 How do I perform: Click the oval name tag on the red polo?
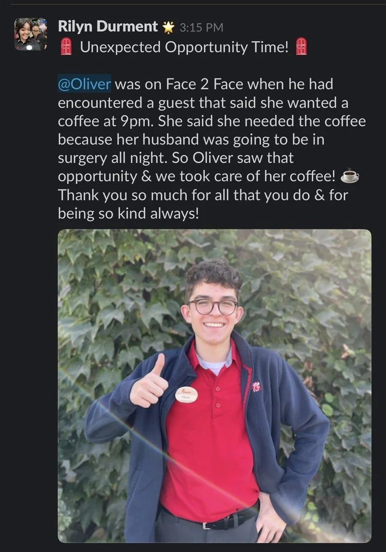186,394
